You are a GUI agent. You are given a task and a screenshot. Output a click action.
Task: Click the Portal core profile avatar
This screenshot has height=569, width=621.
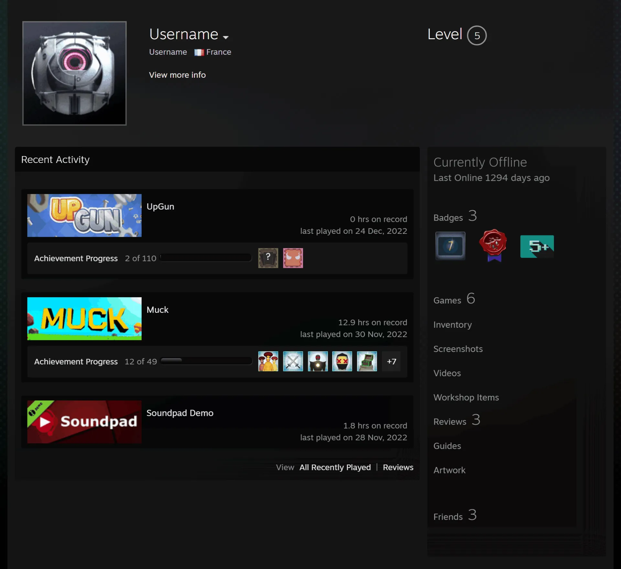coord(74,73)
